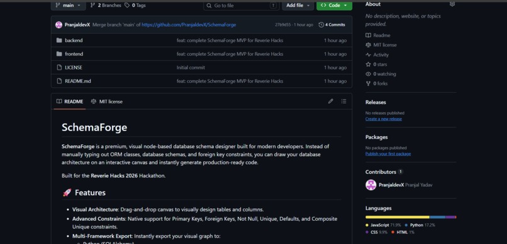Screen dimensions: 507x244
Task: Click the JavaScript 71.9% language entry
Action: (x=383, y=225)
